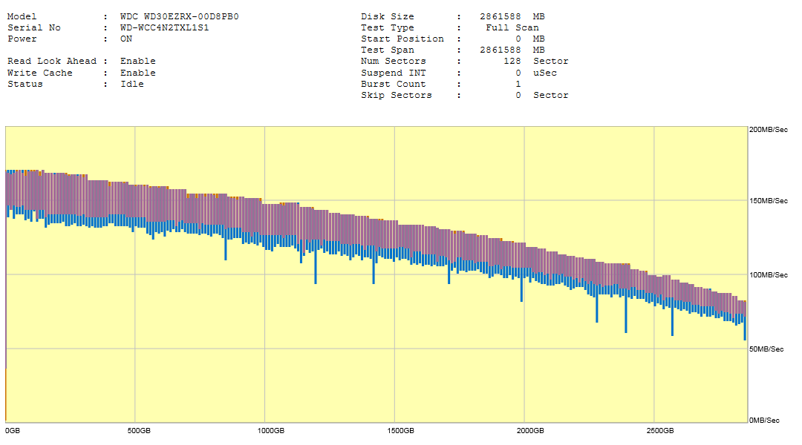Select the Num Sectors value 128
The height and width of the screenshot is (445, 802).
[512, 61]
